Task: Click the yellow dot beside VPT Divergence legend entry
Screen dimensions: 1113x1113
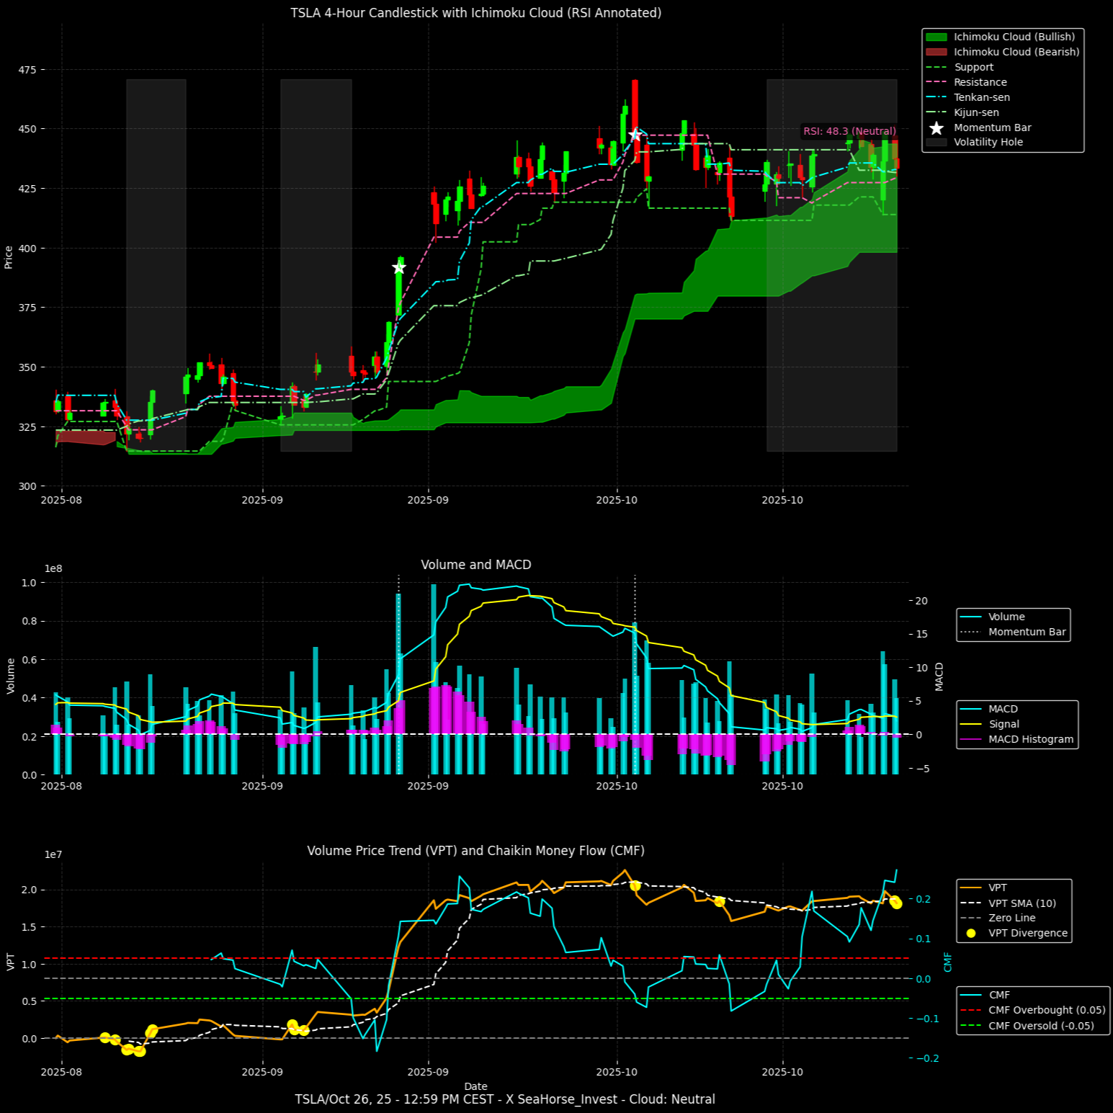Action: point(971,933)
